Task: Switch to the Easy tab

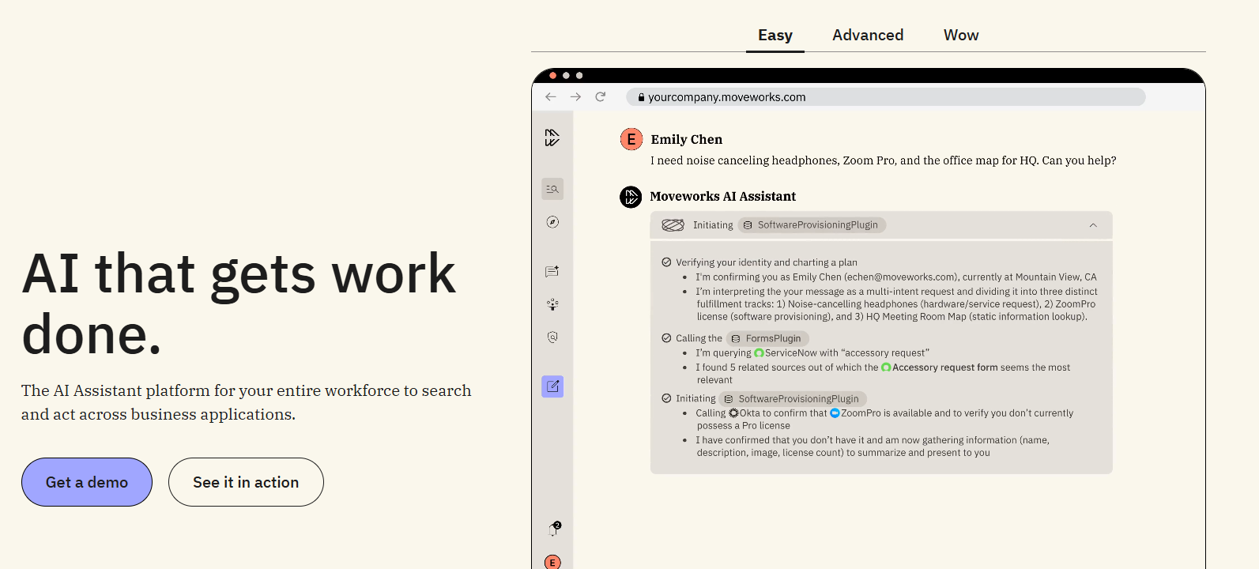Action: 775,35
